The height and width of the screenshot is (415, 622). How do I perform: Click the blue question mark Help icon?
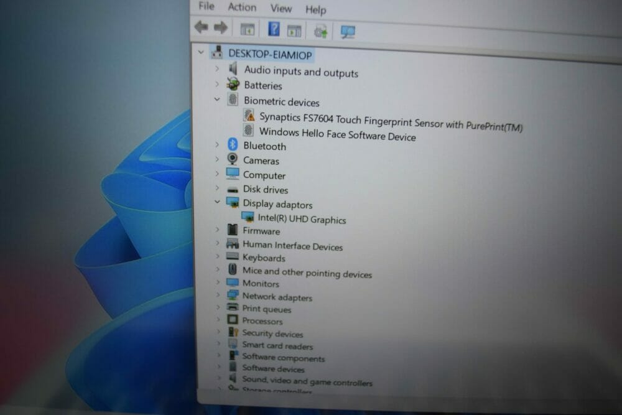click(x=274, y=29)
